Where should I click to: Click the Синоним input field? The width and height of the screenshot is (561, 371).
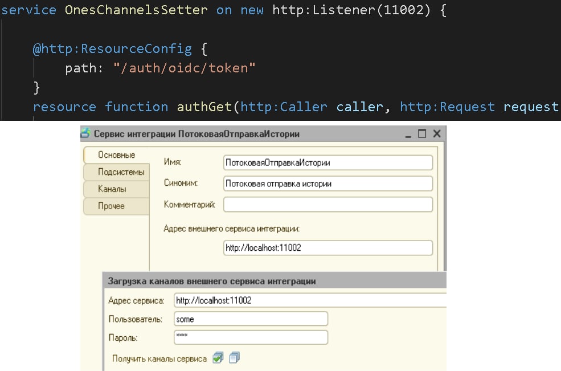coord(327,184)
